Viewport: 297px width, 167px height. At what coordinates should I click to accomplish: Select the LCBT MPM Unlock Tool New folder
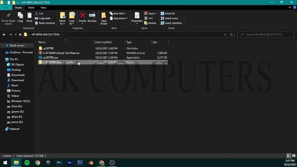pyautogui.click(x=103, y=62)
